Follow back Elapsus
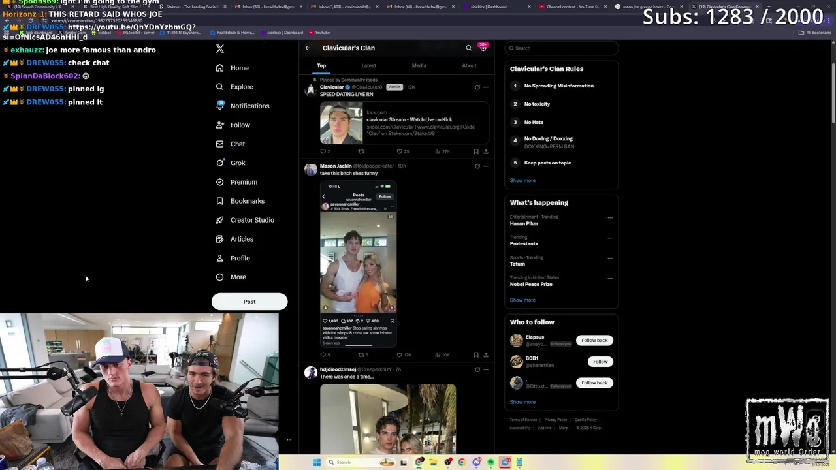 click(x=594, y=340)
